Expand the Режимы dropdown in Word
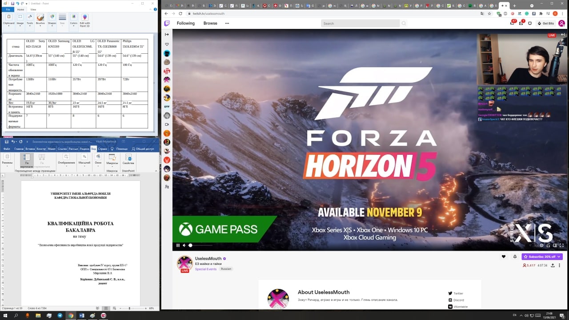Image resolution: width=569 pixels, height=320 pixels. tap(7, 160)
